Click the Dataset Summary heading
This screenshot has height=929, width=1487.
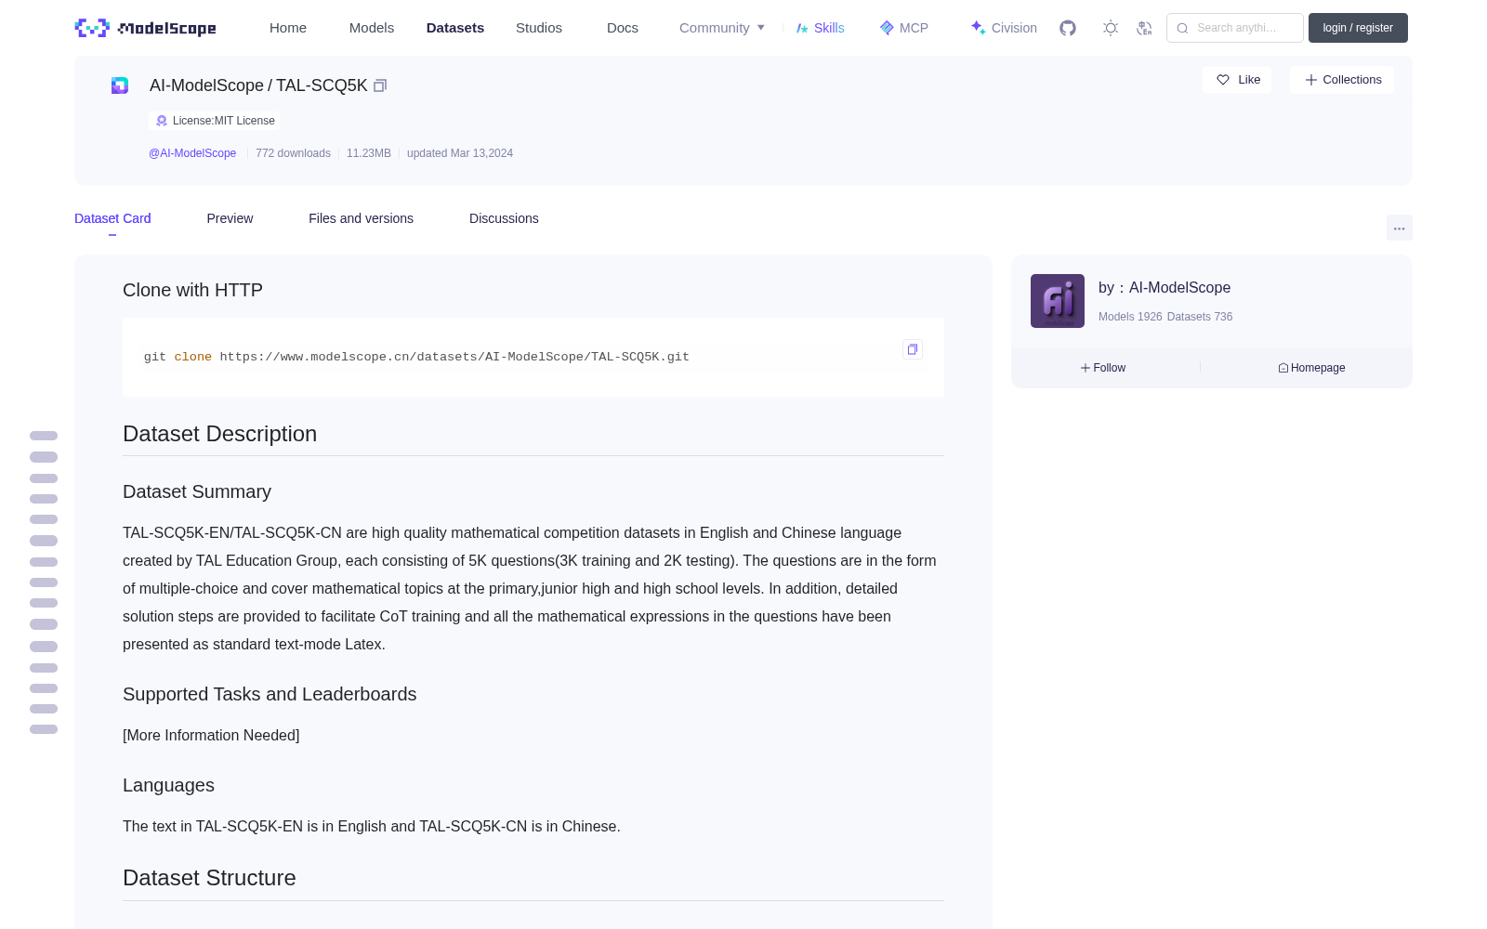(197, 491)
